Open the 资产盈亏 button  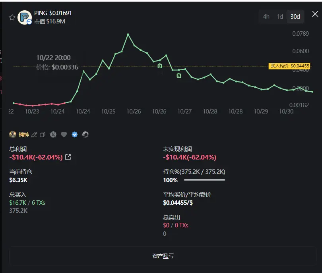163,256
